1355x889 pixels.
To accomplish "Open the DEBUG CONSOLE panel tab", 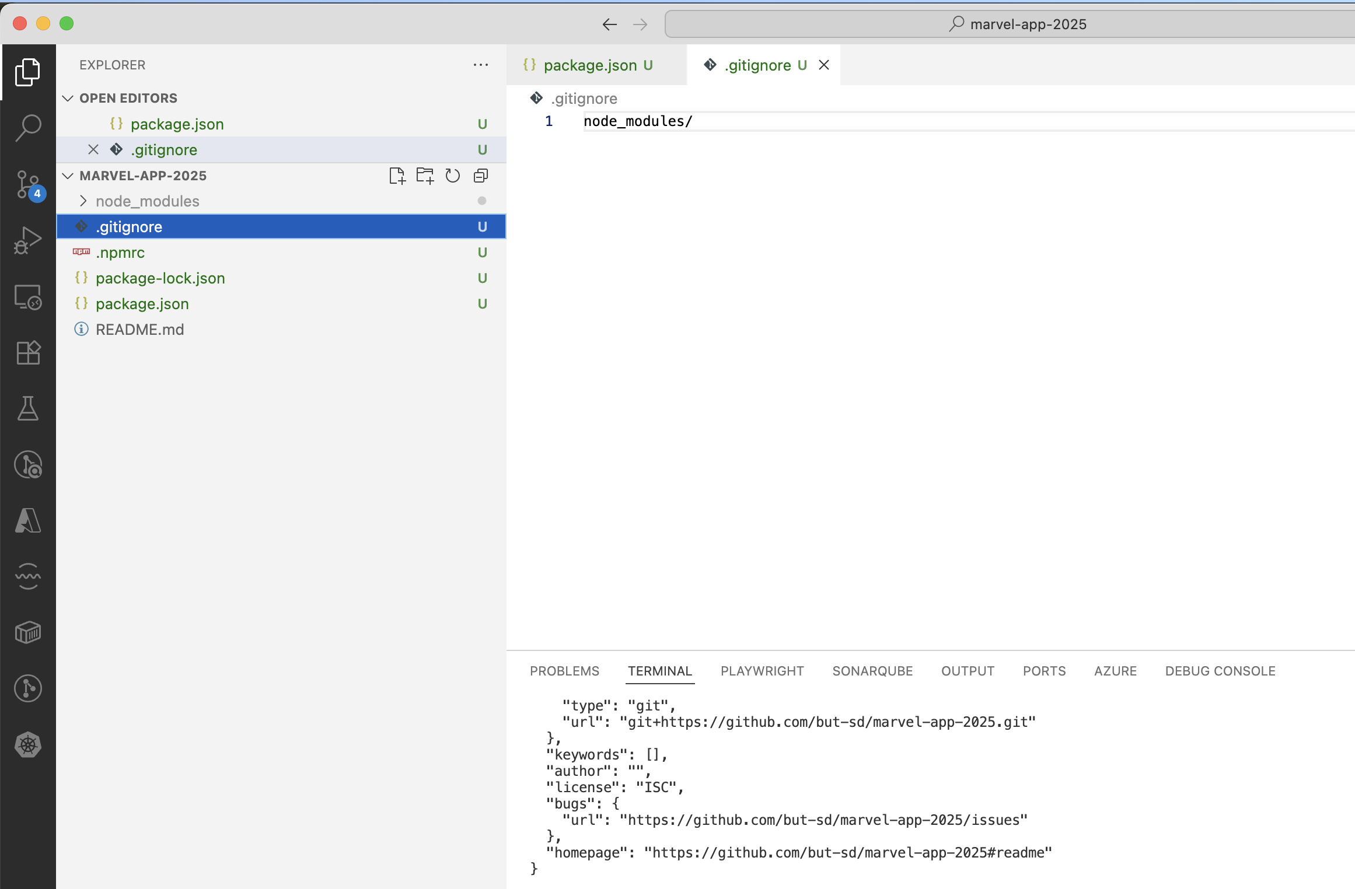I will click(x=1220, y=671).
